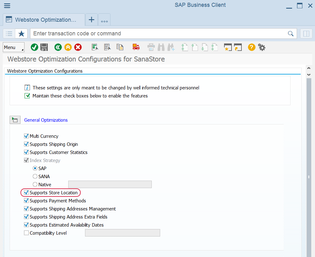Click the green check icon beside the Maintain note
This screenshot has height=257, width=315.
(27, 96)
